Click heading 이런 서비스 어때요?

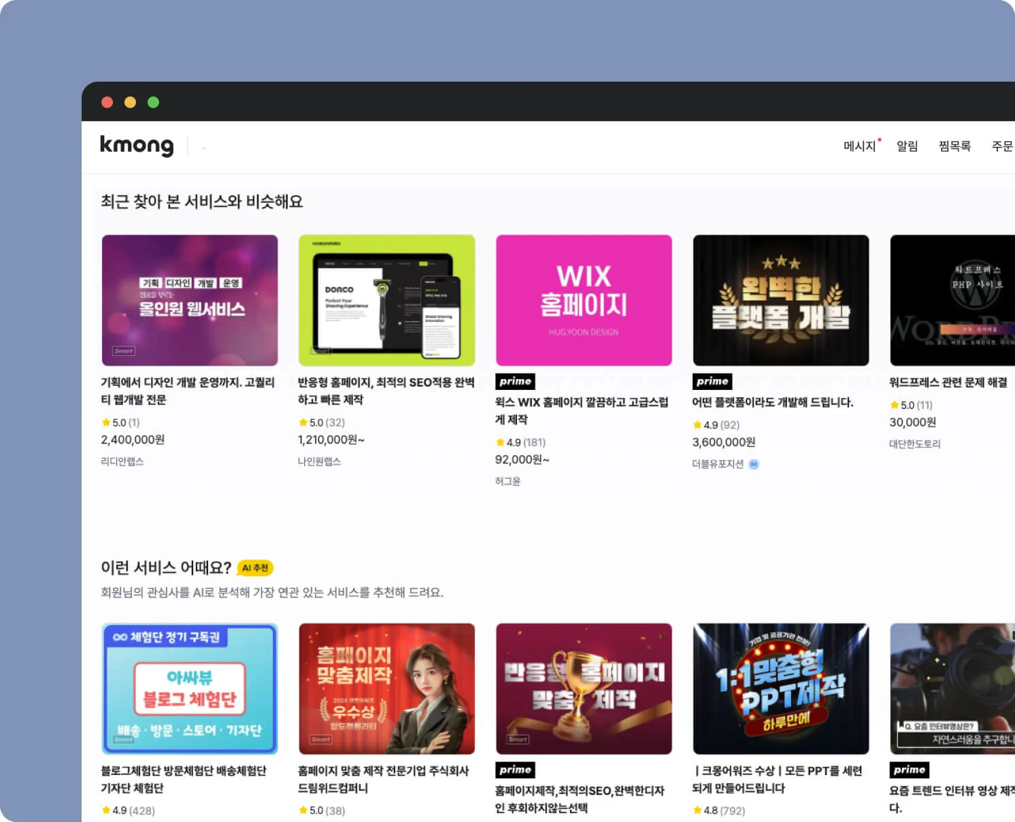click(x=166, y=568)
